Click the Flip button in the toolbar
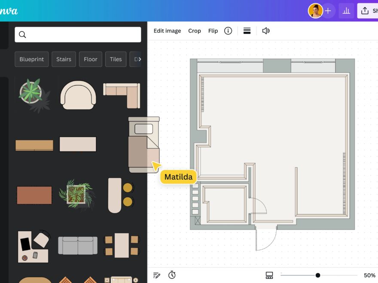The height and width of the screenshot is (283, 378). tap(213, 30)
